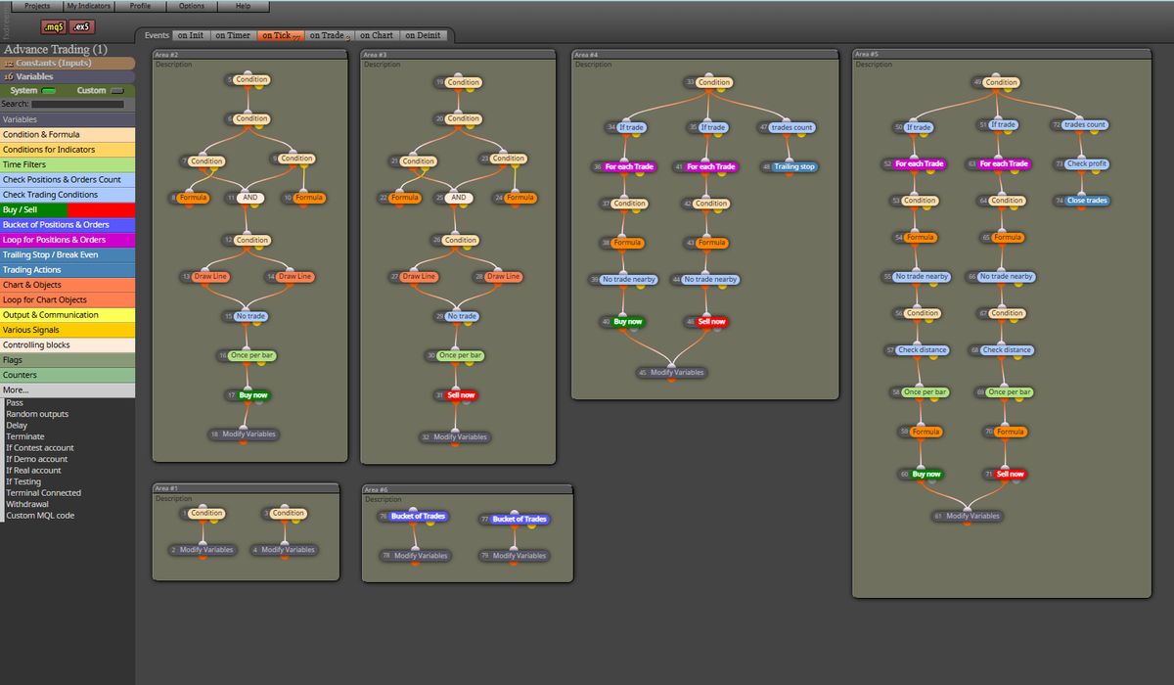Switch to the on Init events tab
This screenshot has height=685, width=1174.
(x=189, y=35)
